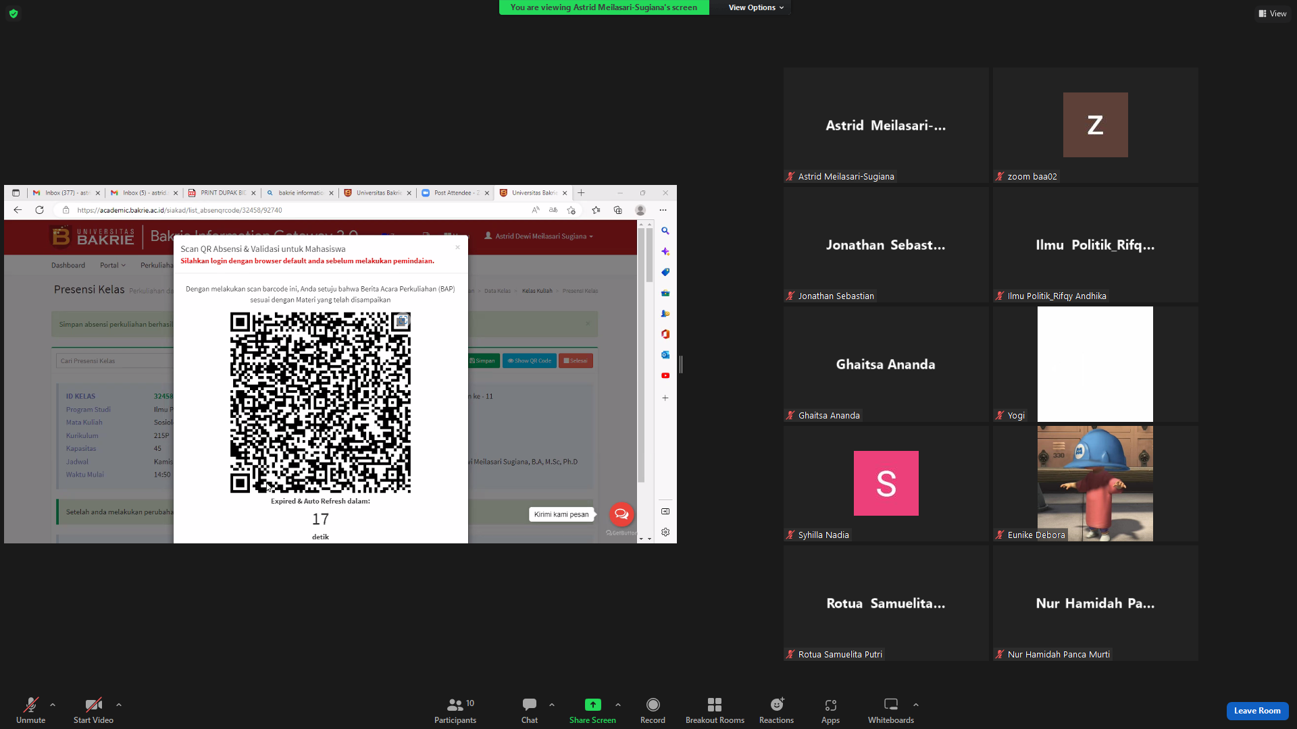The width and height of the screenshot is (1297, 729).
Task: Change layout with View button
Action: (x=1273, y=13)
